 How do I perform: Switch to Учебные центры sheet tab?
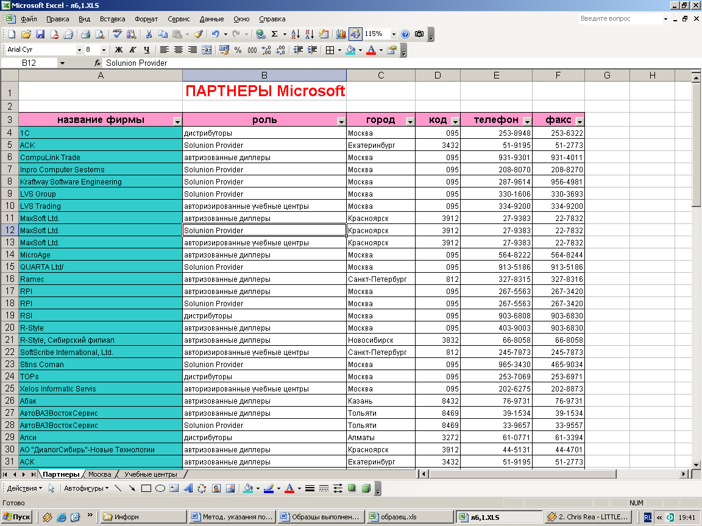pos(151,474)
